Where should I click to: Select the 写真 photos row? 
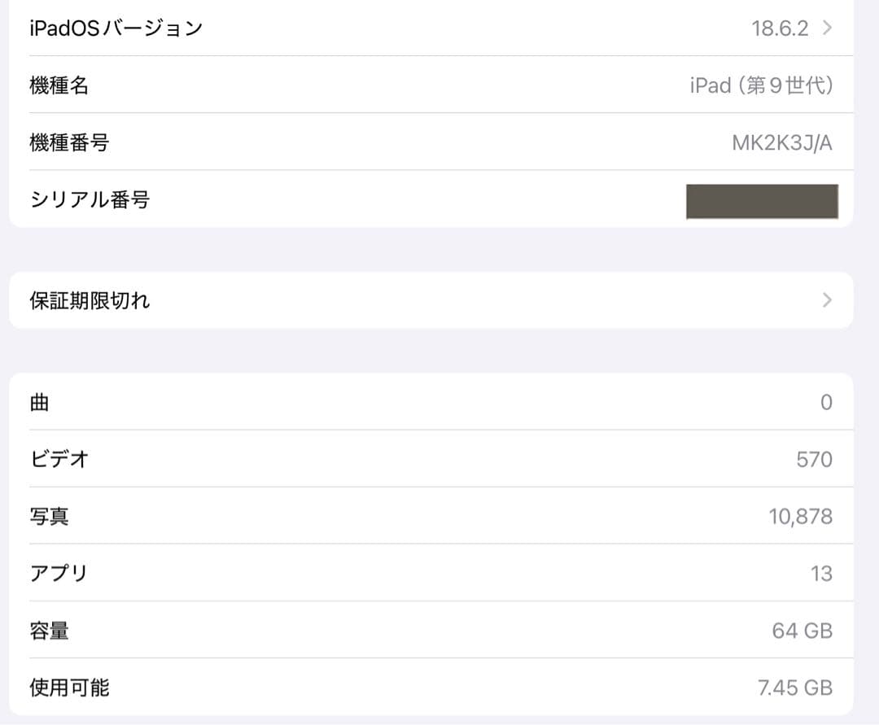[x=326, y=516]
